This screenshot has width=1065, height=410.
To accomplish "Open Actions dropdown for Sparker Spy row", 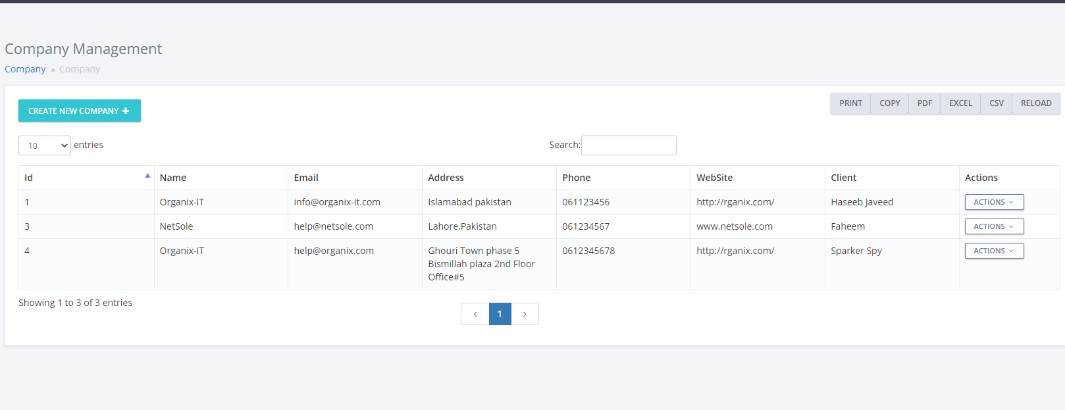I will pyautogui.click(x=994, y=251).
